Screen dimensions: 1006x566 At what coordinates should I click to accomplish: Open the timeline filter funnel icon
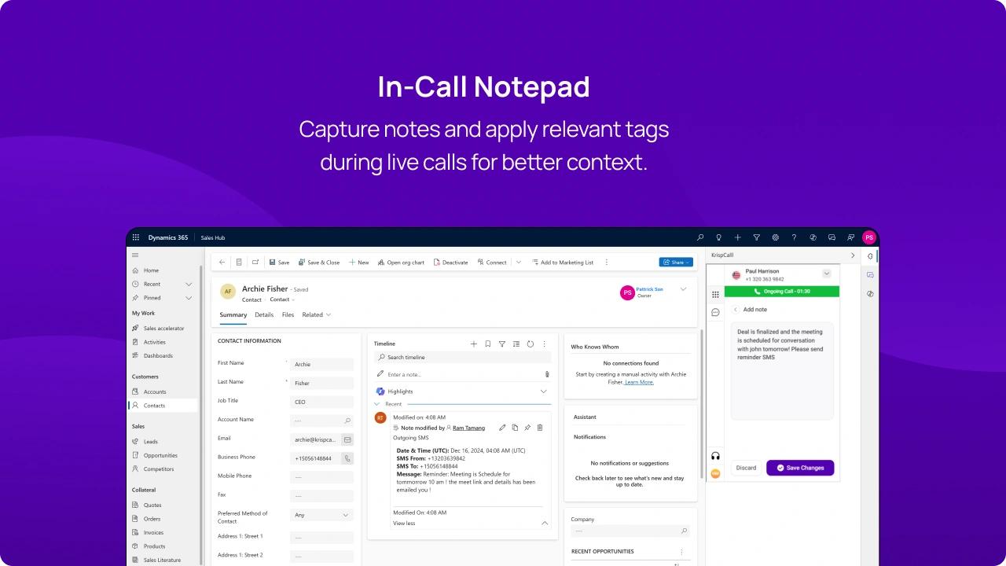click(x=502, y=344)
